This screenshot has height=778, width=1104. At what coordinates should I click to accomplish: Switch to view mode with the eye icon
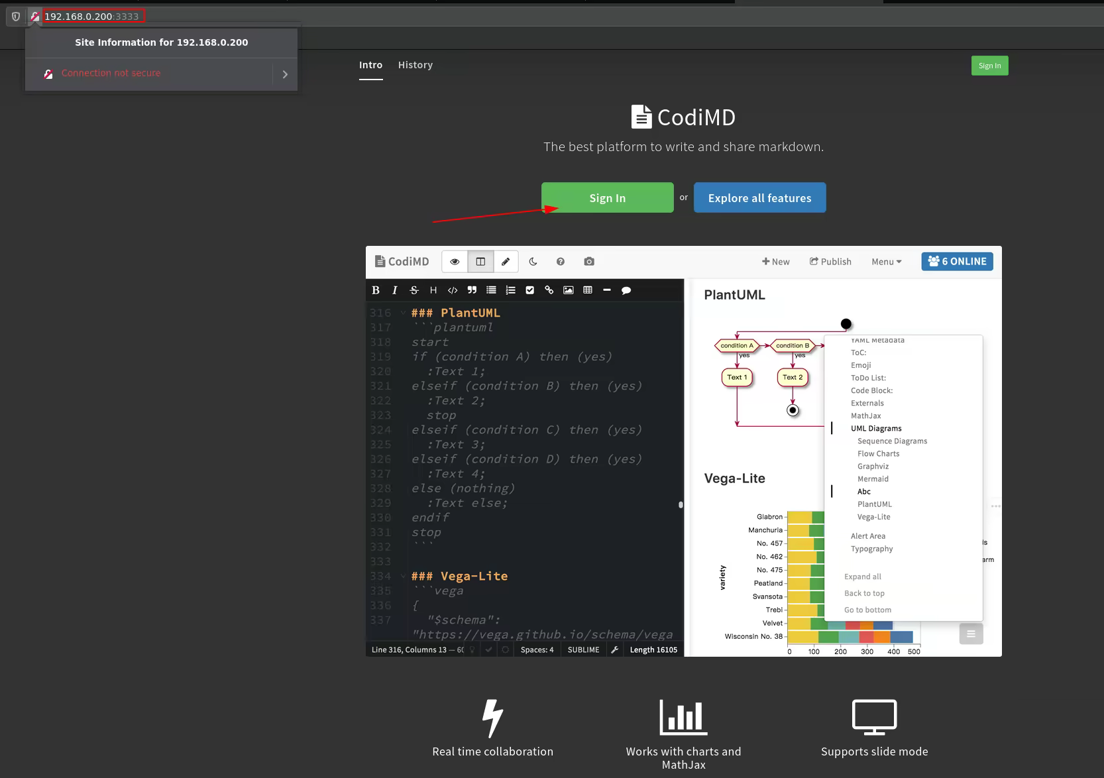455,262
